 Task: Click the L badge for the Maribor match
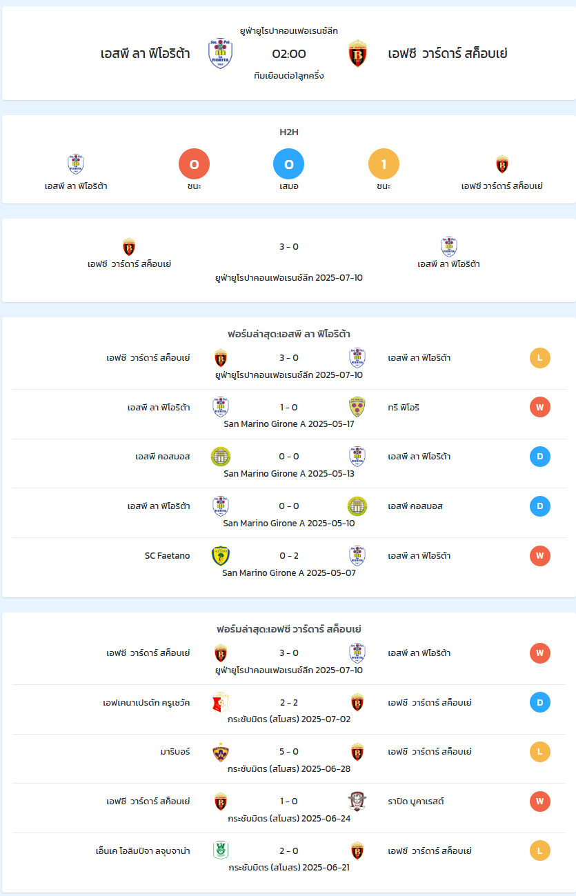(540, 752)
